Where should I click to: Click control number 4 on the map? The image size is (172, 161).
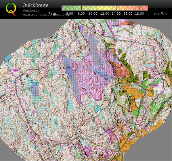point(12,73)
